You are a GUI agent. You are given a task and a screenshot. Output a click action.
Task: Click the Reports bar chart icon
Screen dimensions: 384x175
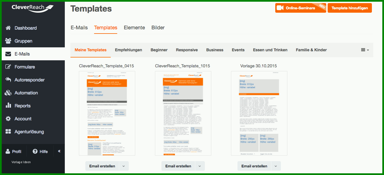tap(8, 106)
